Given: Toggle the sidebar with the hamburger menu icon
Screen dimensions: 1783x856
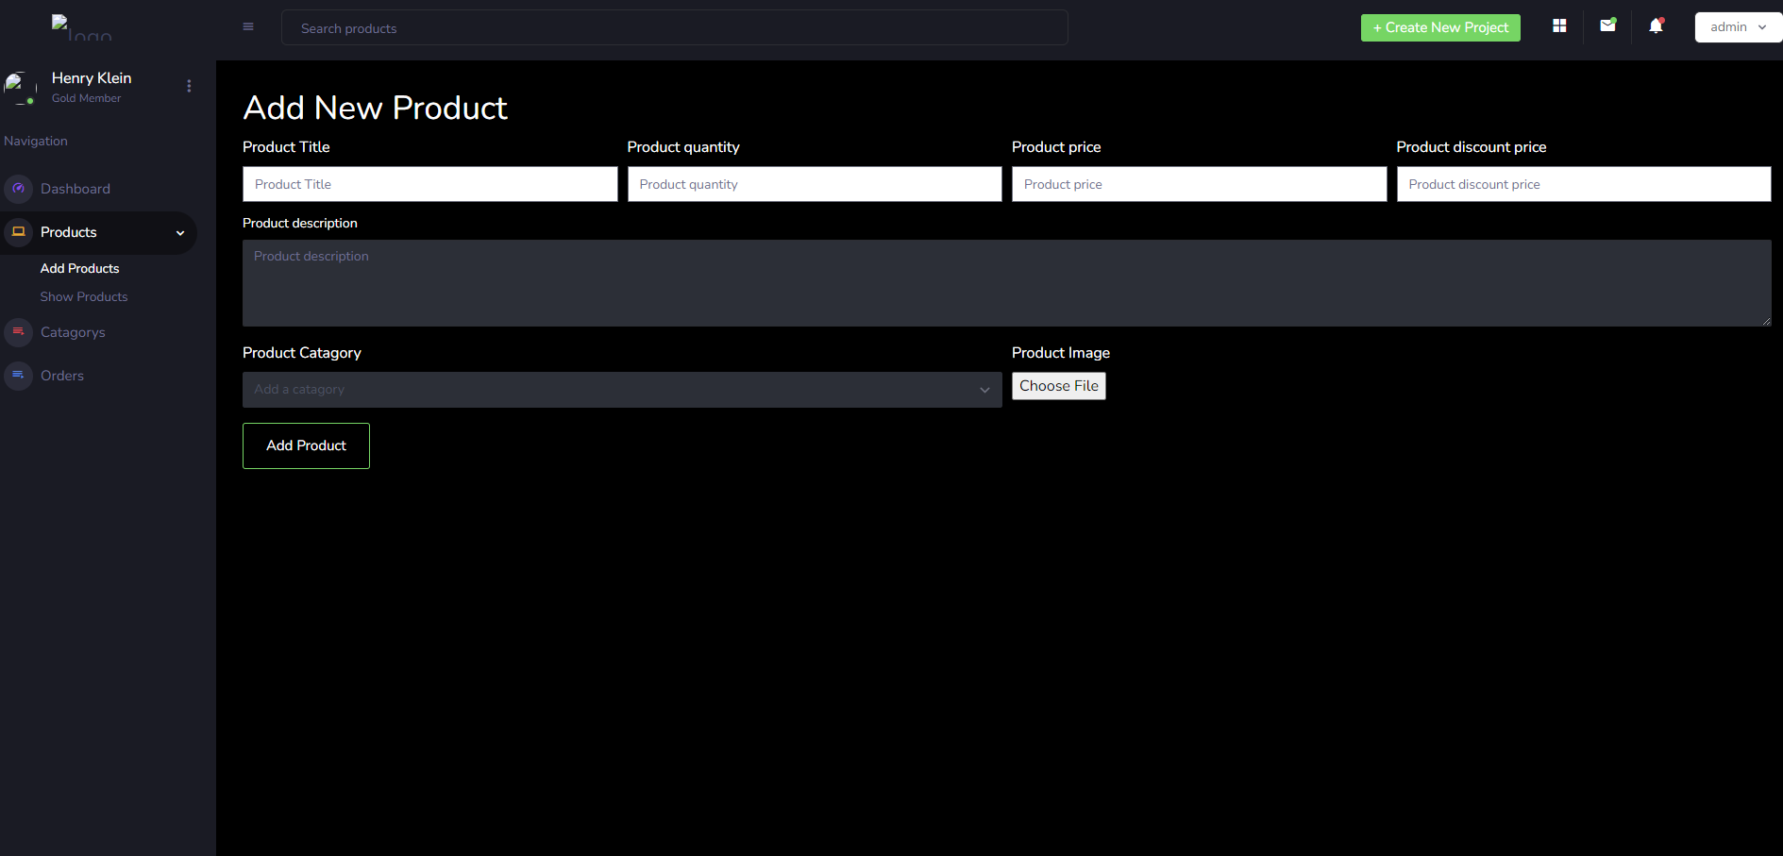Looking at the screenshot, I should pos(248,26).
